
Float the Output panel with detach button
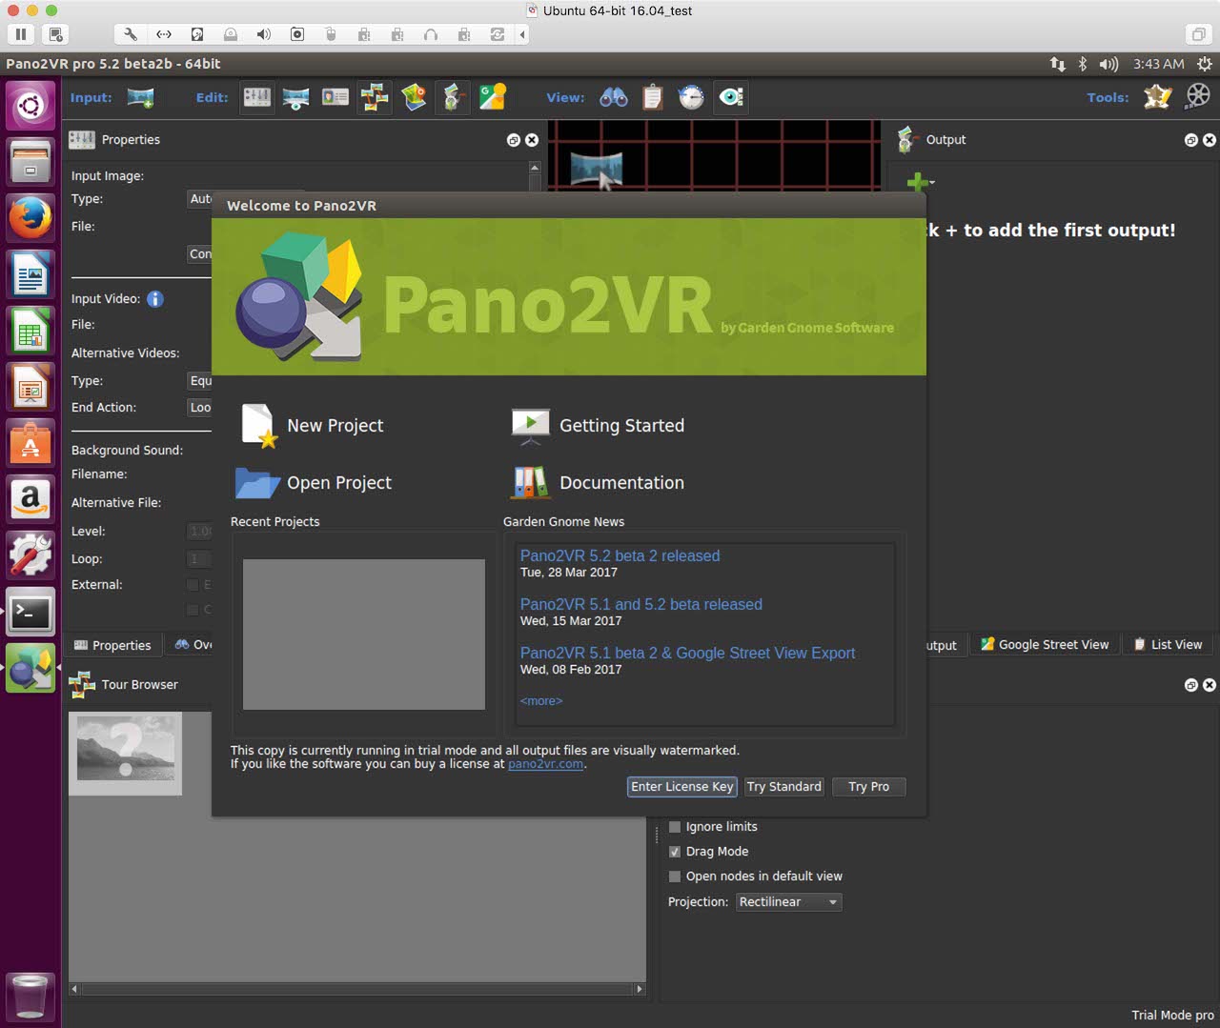[x=1191, y=140]
